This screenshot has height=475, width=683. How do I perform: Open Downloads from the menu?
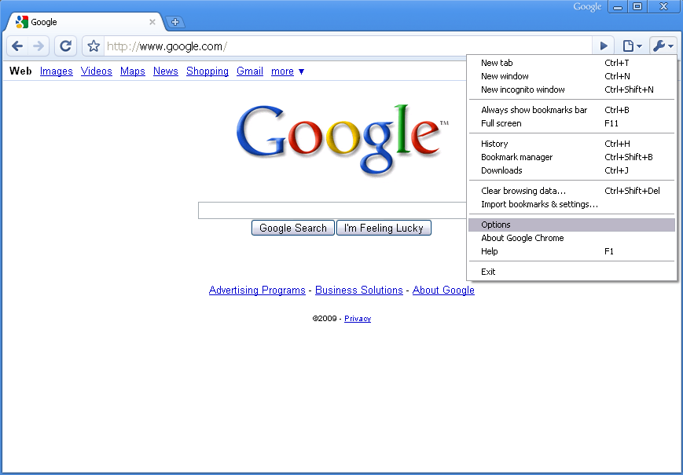coord(571,170)
